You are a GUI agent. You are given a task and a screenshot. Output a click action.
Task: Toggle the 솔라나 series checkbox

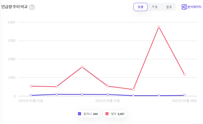80,114
